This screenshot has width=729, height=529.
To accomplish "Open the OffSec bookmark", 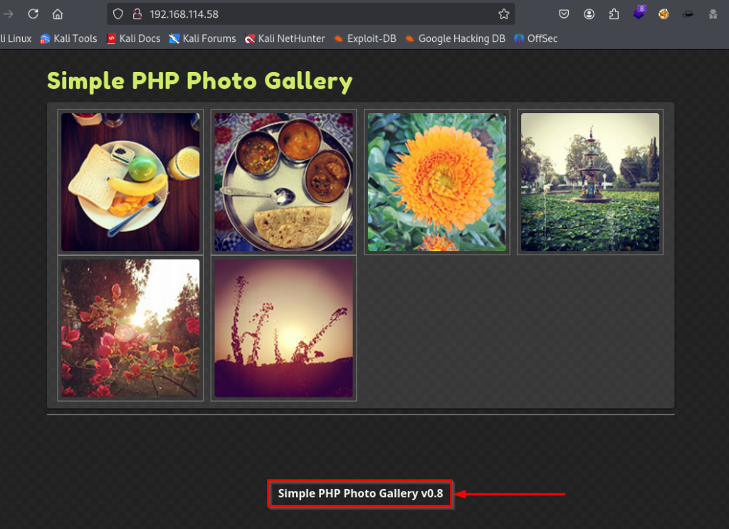I will tap(535, 38).
